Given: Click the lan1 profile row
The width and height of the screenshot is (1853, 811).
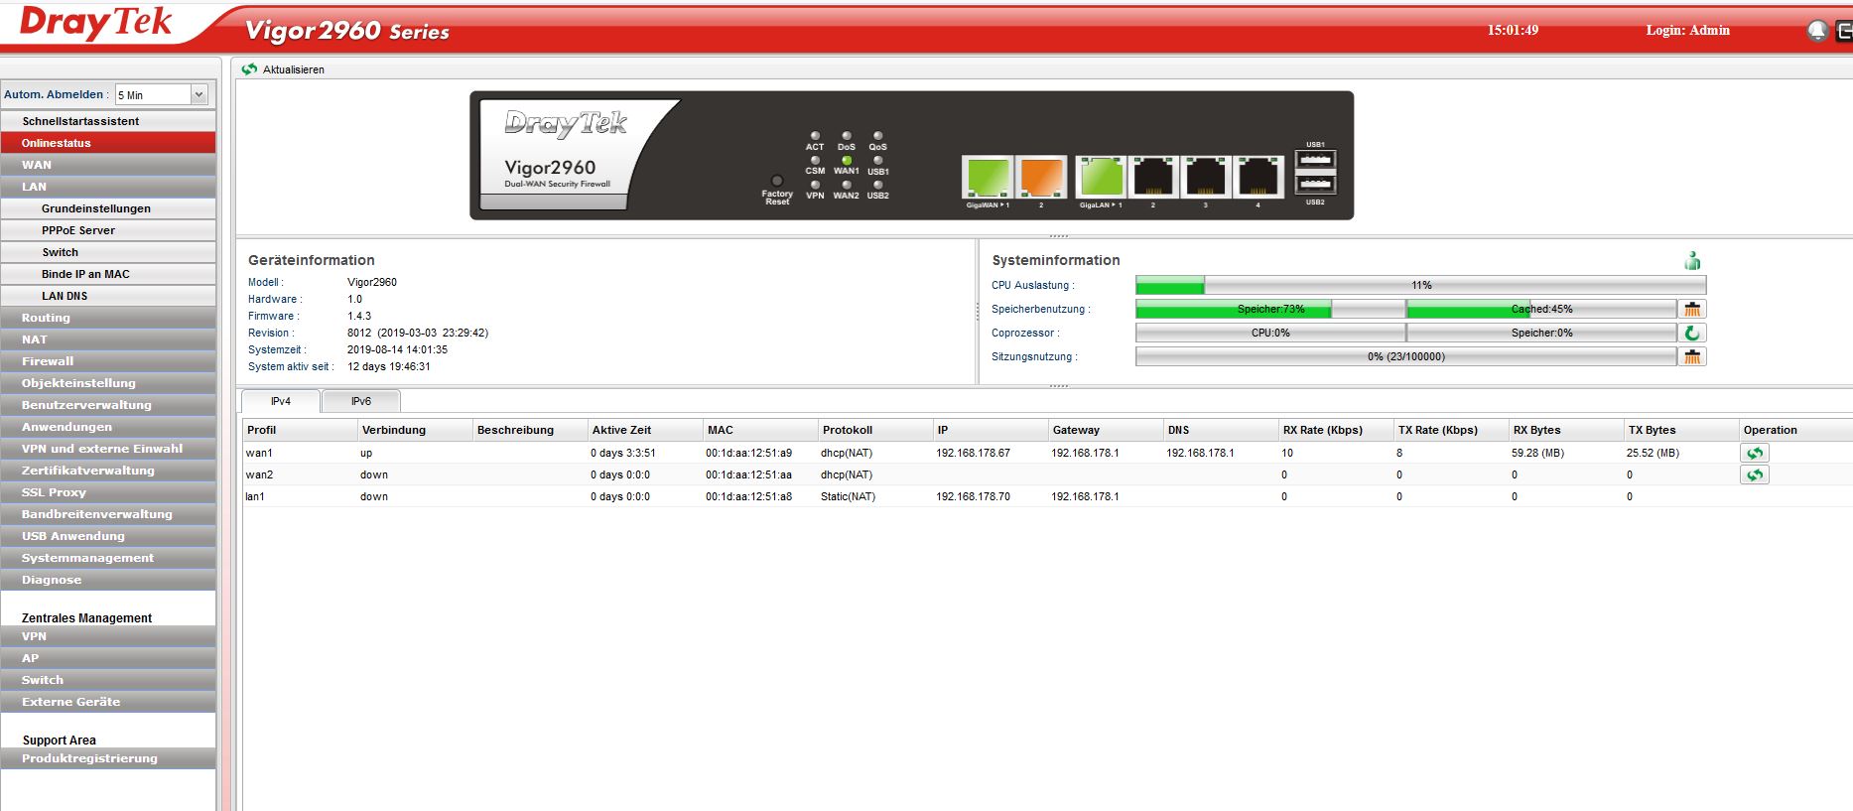Looking at the screenshot, I should pyautogui.click(x=1047, y=496).
